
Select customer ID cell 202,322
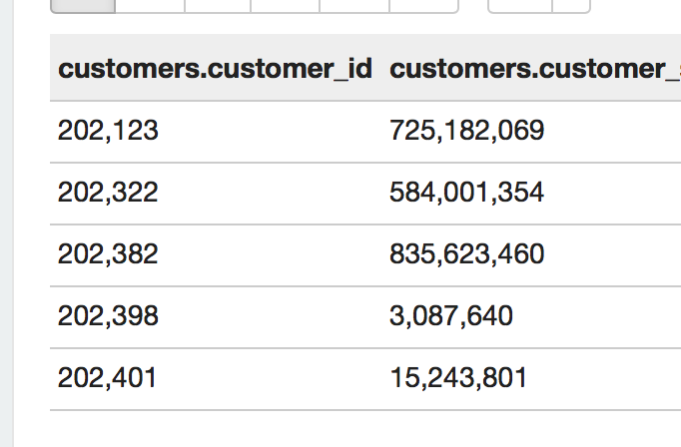pyautogui.click(x=109, y=193)
